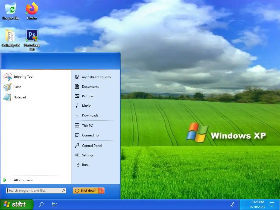Choose Run... from the Start menu

point(96,165)
